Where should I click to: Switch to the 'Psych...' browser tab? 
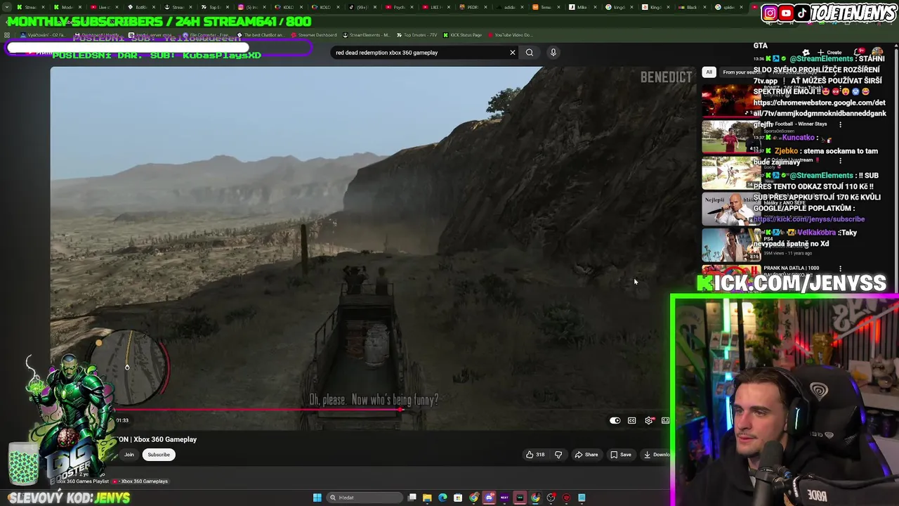click(x=400, y=7)
